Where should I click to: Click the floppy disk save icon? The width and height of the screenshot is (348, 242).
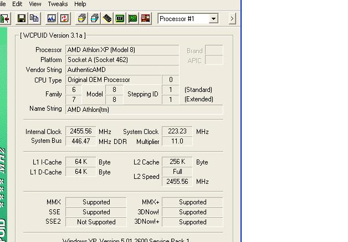click(x=21, y=18)
